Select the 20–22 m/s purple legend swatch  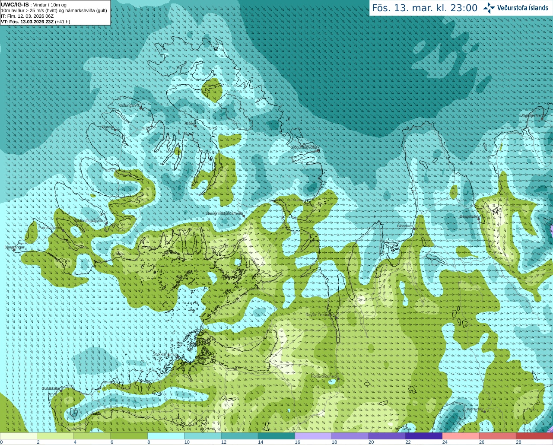pos(387,435)
